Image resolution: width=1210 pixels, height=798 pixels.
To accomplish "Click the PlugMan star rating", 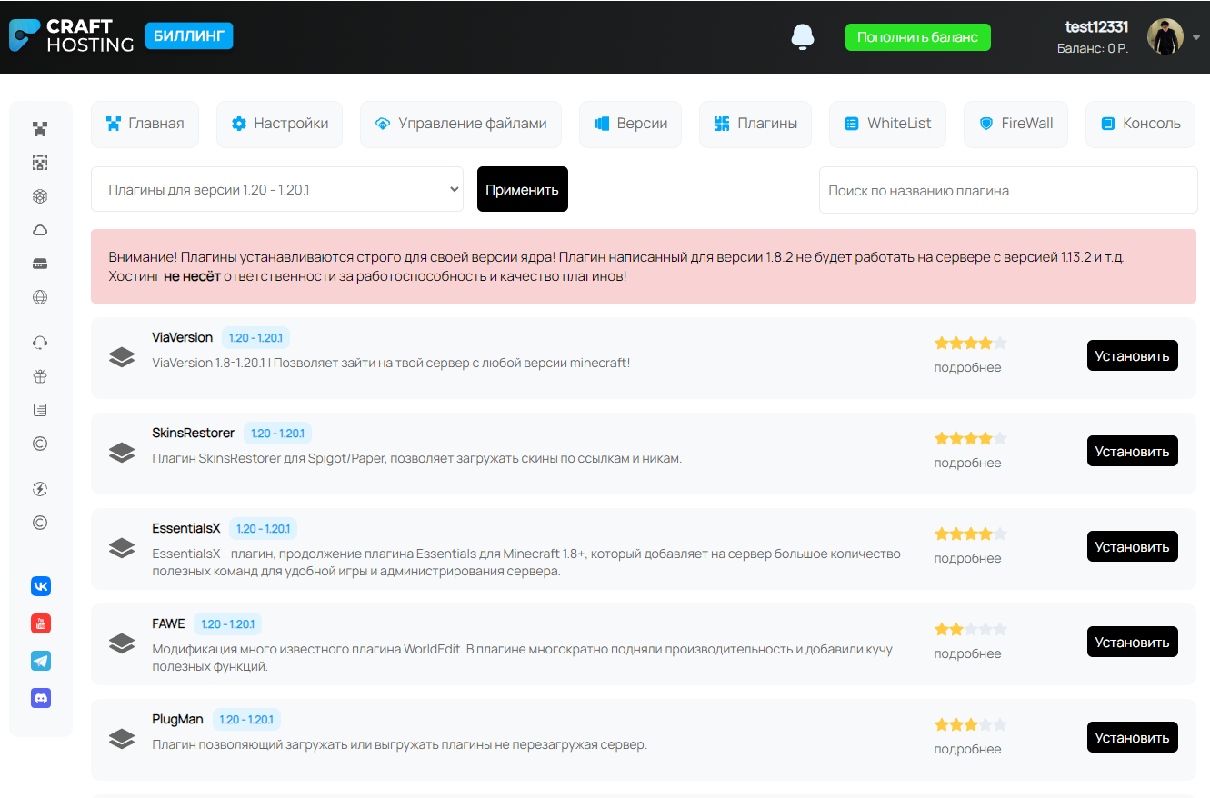I will 971,724.
